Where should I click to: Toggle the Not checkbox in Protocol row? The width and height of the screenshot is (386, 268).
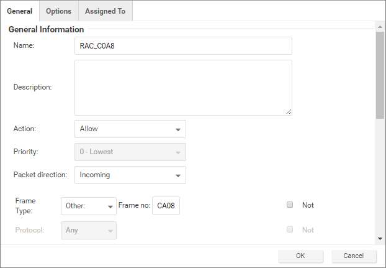(x=290, y=230)
